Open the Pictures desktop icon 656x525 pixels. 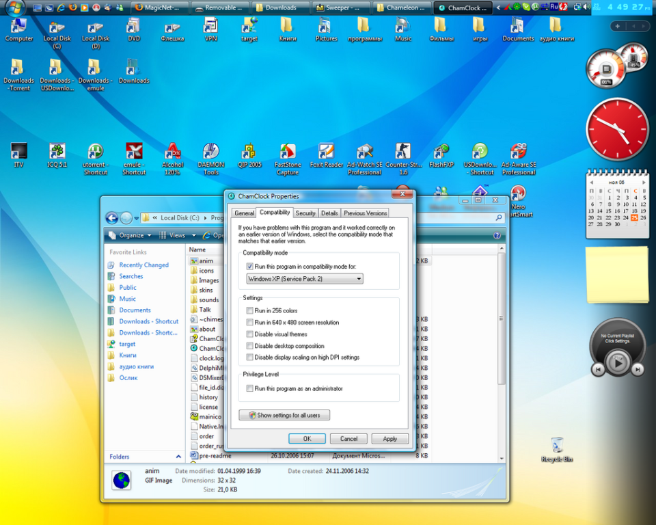327,29
